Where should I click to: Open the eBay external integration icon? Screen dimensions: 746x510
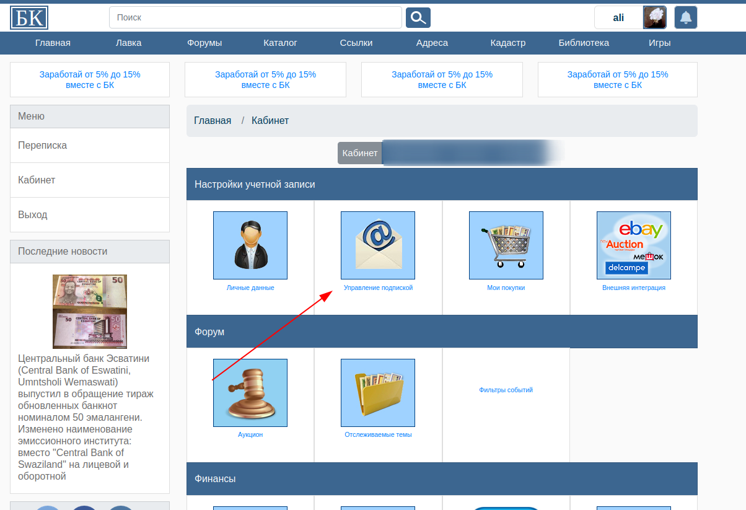(633, 245)
